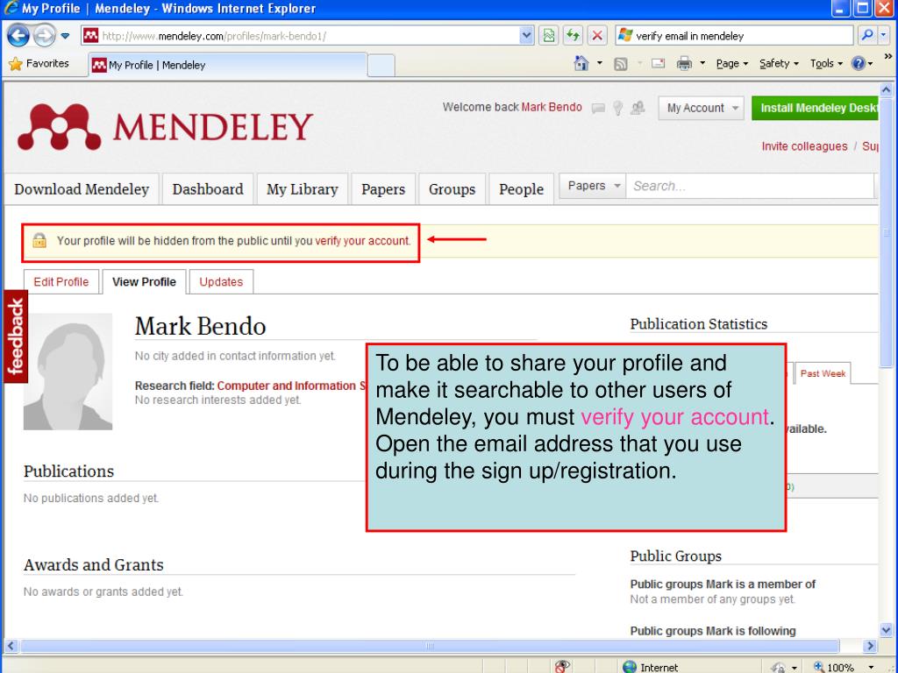
Task: Click the Stop loading icon
Action: click(x=597, y=35)
